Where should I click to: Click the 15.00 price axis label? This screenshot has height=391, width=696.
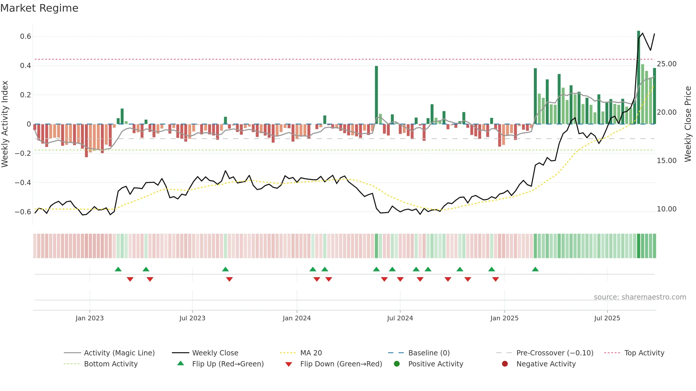(666, 160)
